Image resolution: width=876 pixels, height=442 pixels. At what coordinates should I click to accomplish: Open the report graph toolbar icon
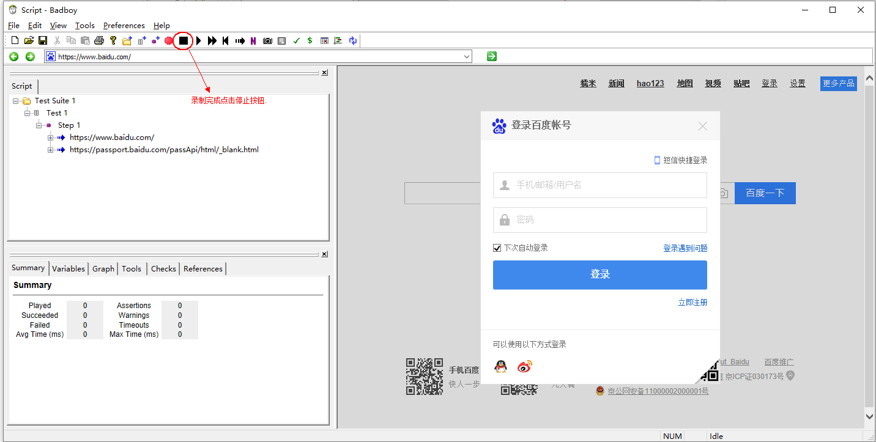338,40
